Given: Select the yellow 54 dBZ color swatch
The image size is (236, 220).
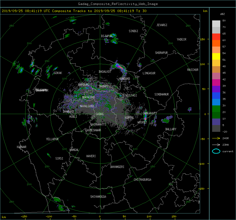Looking at the screenshot, I should pyautogui.click(x=216, y=57).
